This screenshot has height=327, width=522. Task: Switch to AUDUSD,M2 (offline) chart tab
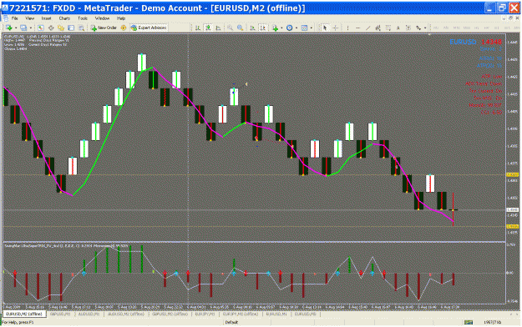(125, 314)
